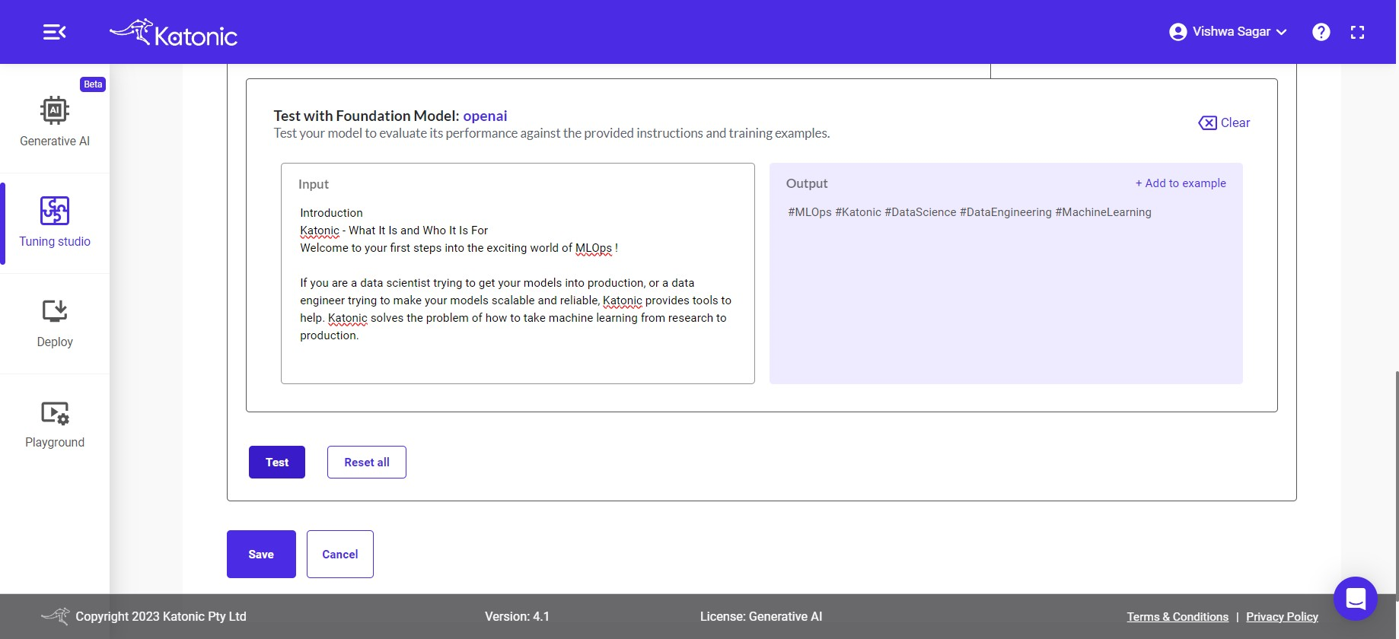Click the Beta badge on Generative AI

(x=93, y=84)
